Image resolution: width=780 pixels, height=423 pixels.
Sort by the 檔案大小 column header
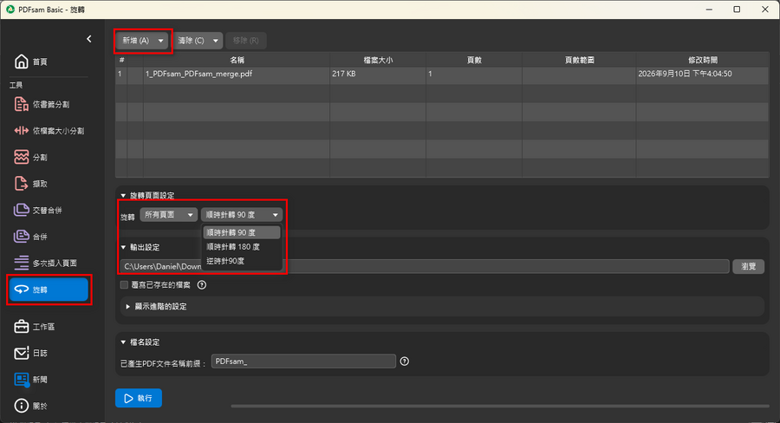pos(378,60)
